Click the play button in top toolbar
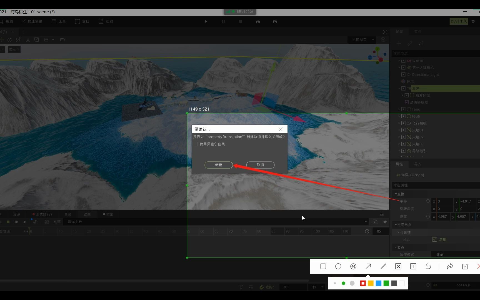This screenshot has height=300, width=480. tap(206, 21)
